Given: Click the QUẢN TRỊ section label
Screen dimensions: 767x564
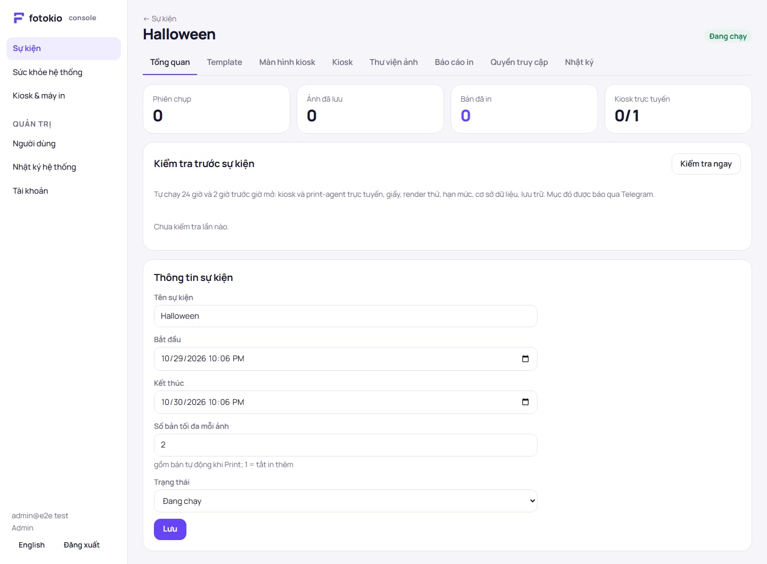Looking at the screenshot, I should click(32, 124).
